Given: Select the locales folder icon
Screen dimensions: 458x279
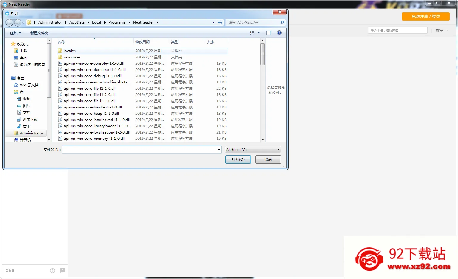Looking at the screenshot, I should (x=60, y=51).
